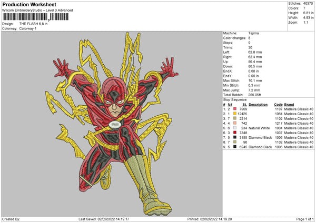
Task: Click the EndX value '0.00 in'
Action: (253, 71)
